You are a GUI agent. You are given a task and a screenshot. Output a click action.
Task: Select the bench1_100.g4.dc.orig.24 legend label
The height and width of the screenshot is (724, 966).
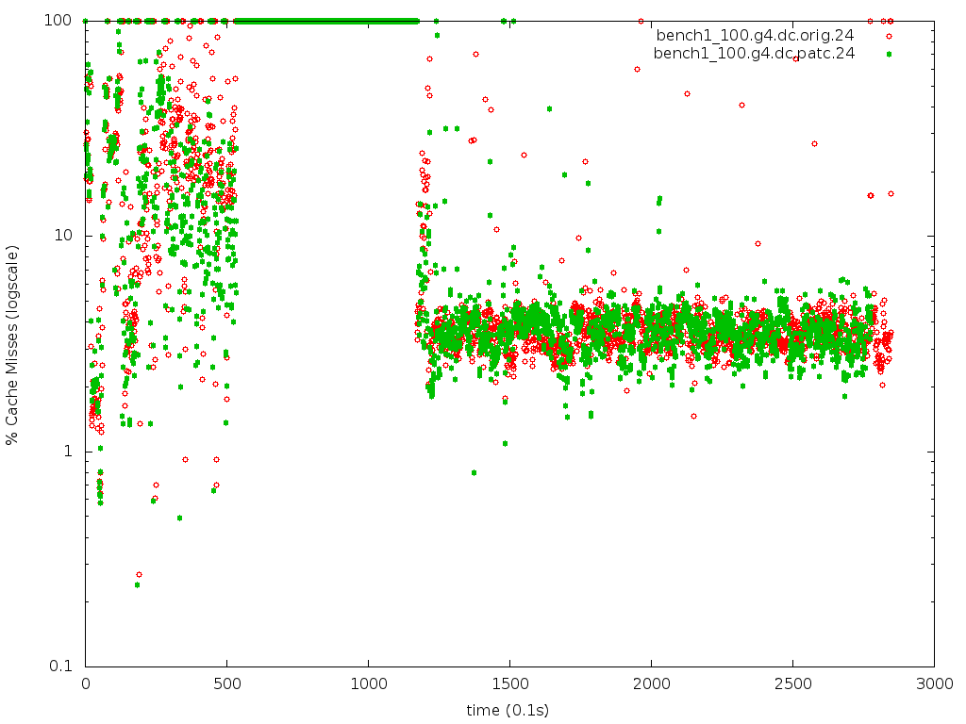(x=754, y=36)
